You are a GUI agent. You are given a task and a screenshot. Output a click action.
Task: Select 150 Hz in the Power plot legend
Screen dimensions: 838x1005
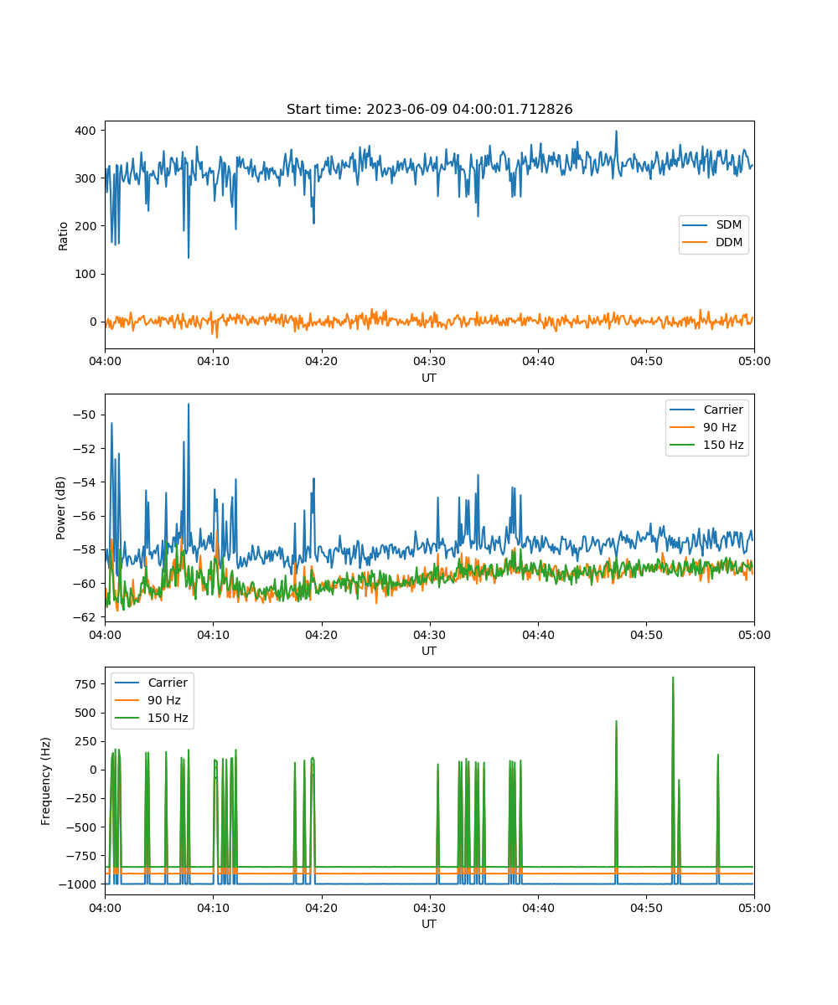click(x=706, y=446)
